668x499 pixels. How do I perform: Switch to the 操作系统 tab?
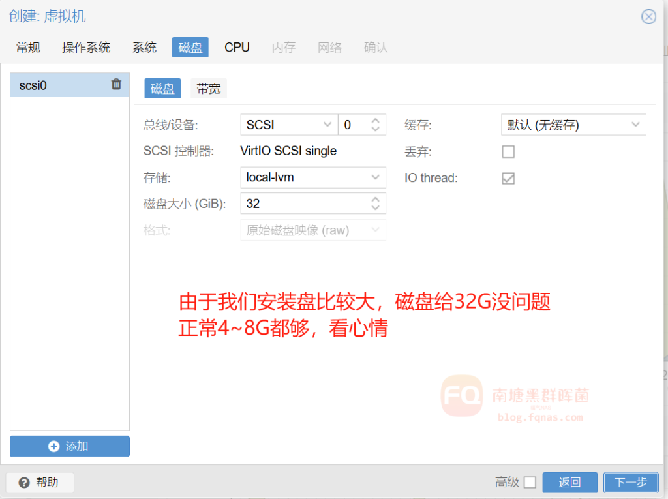86,47
